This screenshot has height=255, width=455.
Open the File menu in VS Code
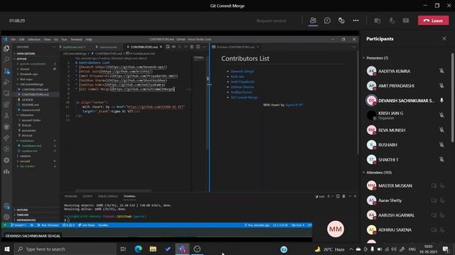[x=13, y=40]
